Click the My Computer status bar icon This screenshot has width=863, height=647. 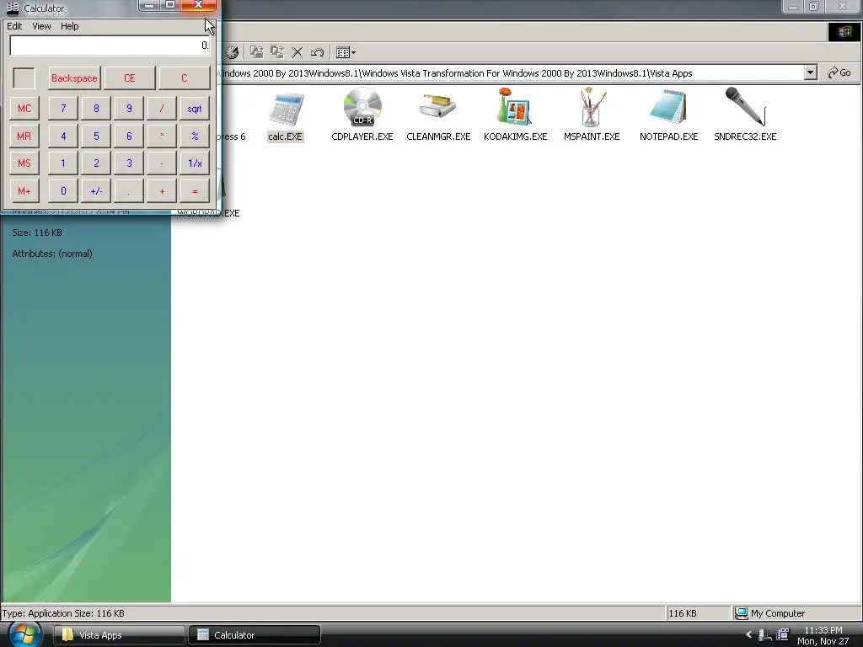point(742,613)
